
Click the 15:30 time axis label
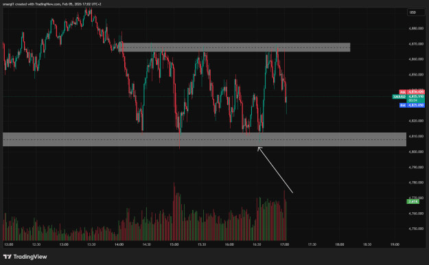(x=202, y=244)
